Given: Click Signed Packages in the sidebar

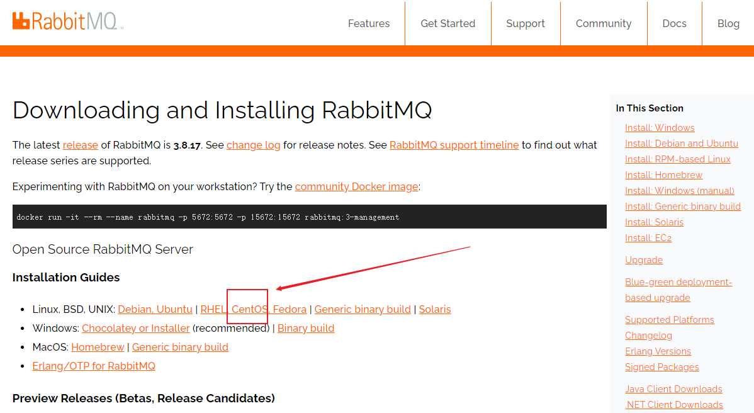Looking at the screenshot, I should click(661, 366).
